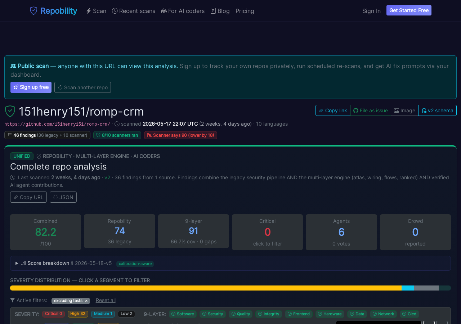Screen dimensions: 461x324
Task: Toggle Quality layer filter
Action: click(241, 314)
